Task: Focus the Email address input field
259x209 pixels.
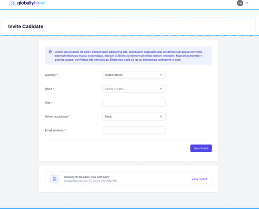Action: pyautogui.click(x=134, y=130)
